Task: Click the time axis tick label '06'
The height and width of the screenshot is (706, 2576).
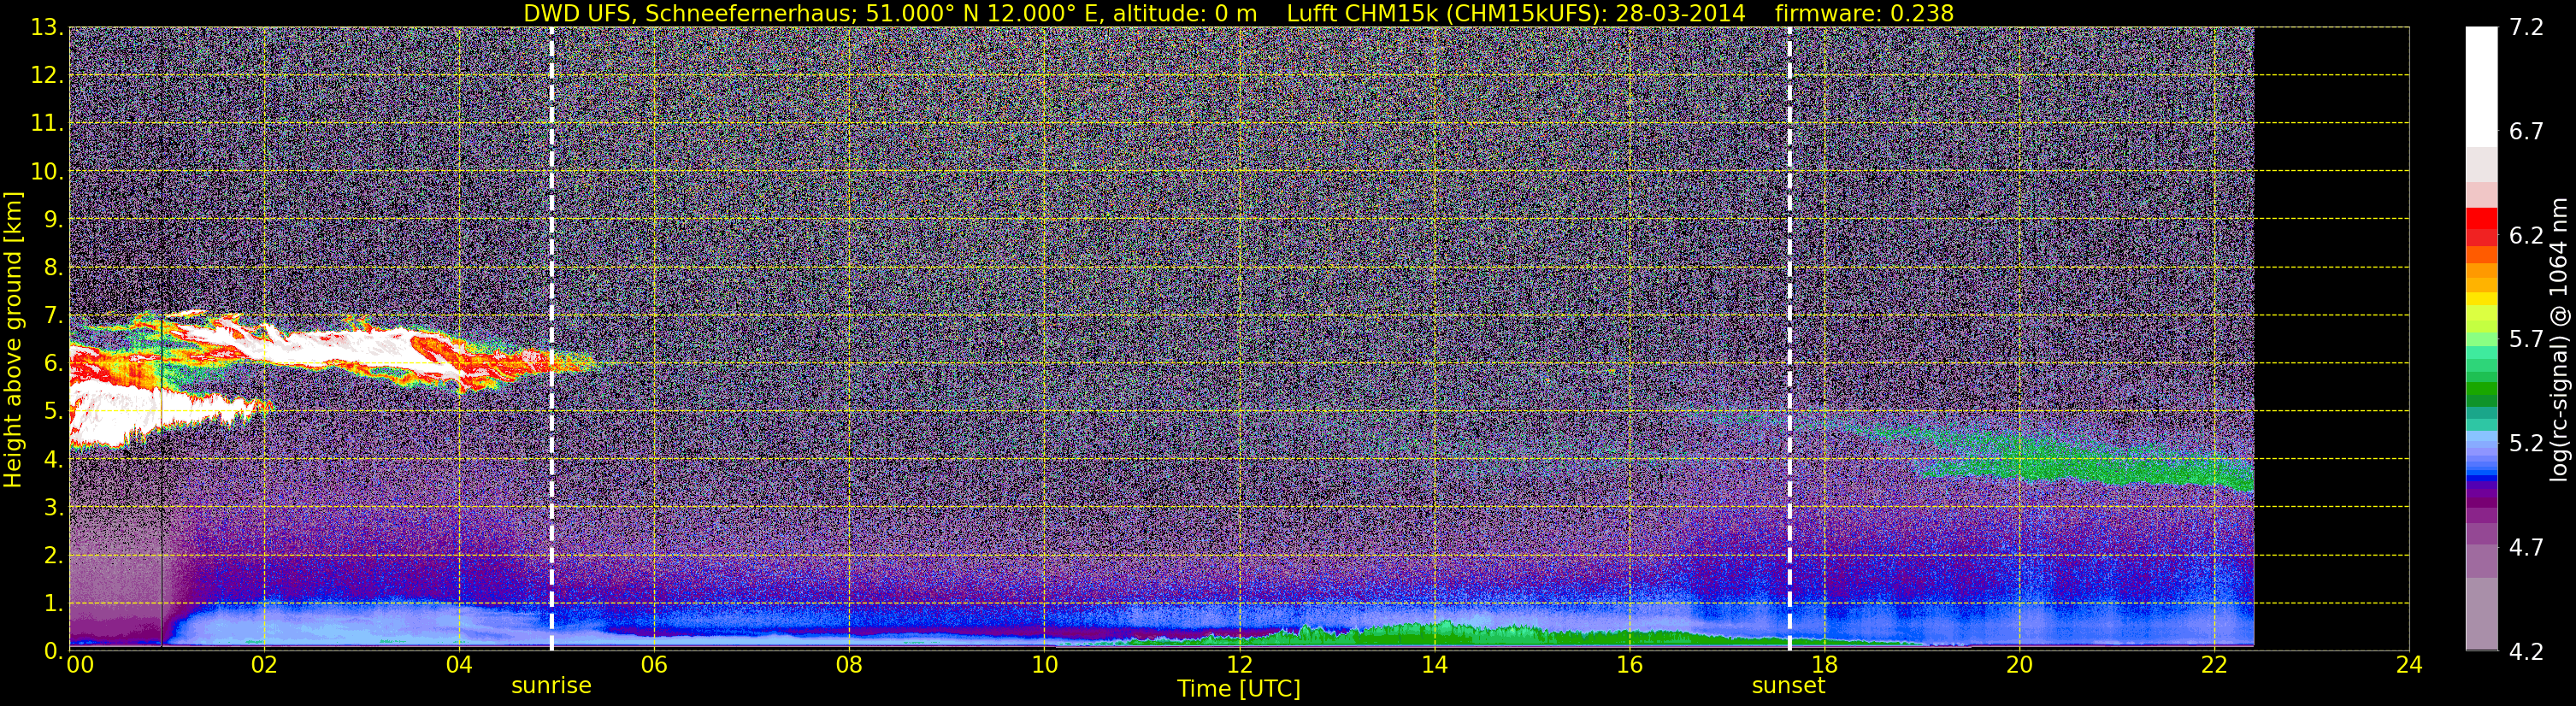Action: pyautogui.click(x=653, y=665)
